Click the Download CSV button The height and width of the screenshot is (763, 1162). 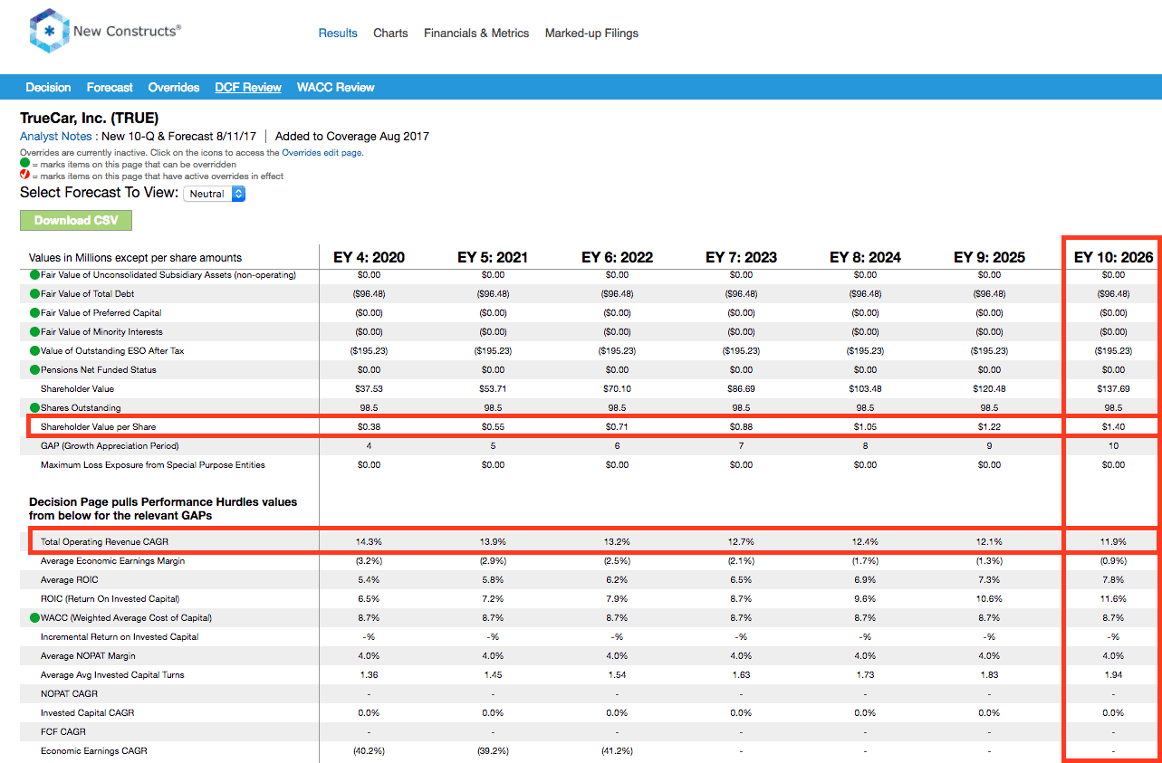[76, 220]
